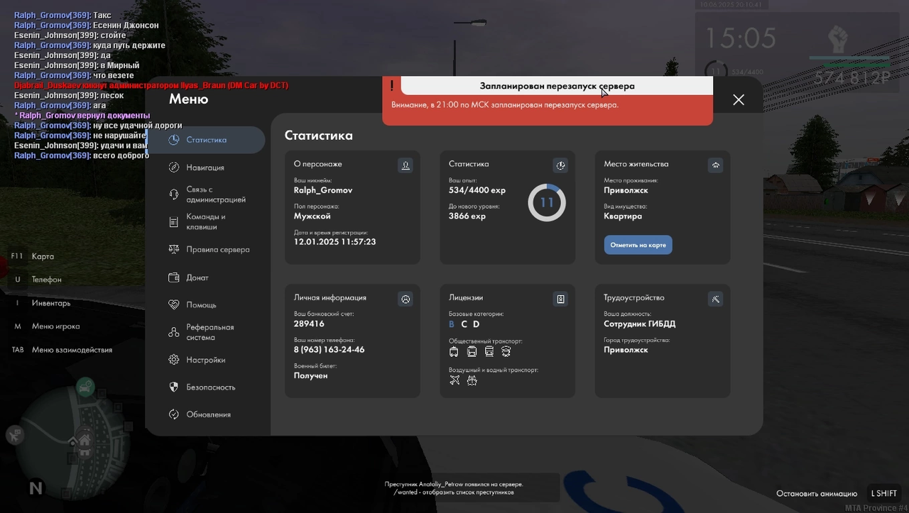Click the B license category
The width and height of the screenshot is (909, 513).
(452, 324)
